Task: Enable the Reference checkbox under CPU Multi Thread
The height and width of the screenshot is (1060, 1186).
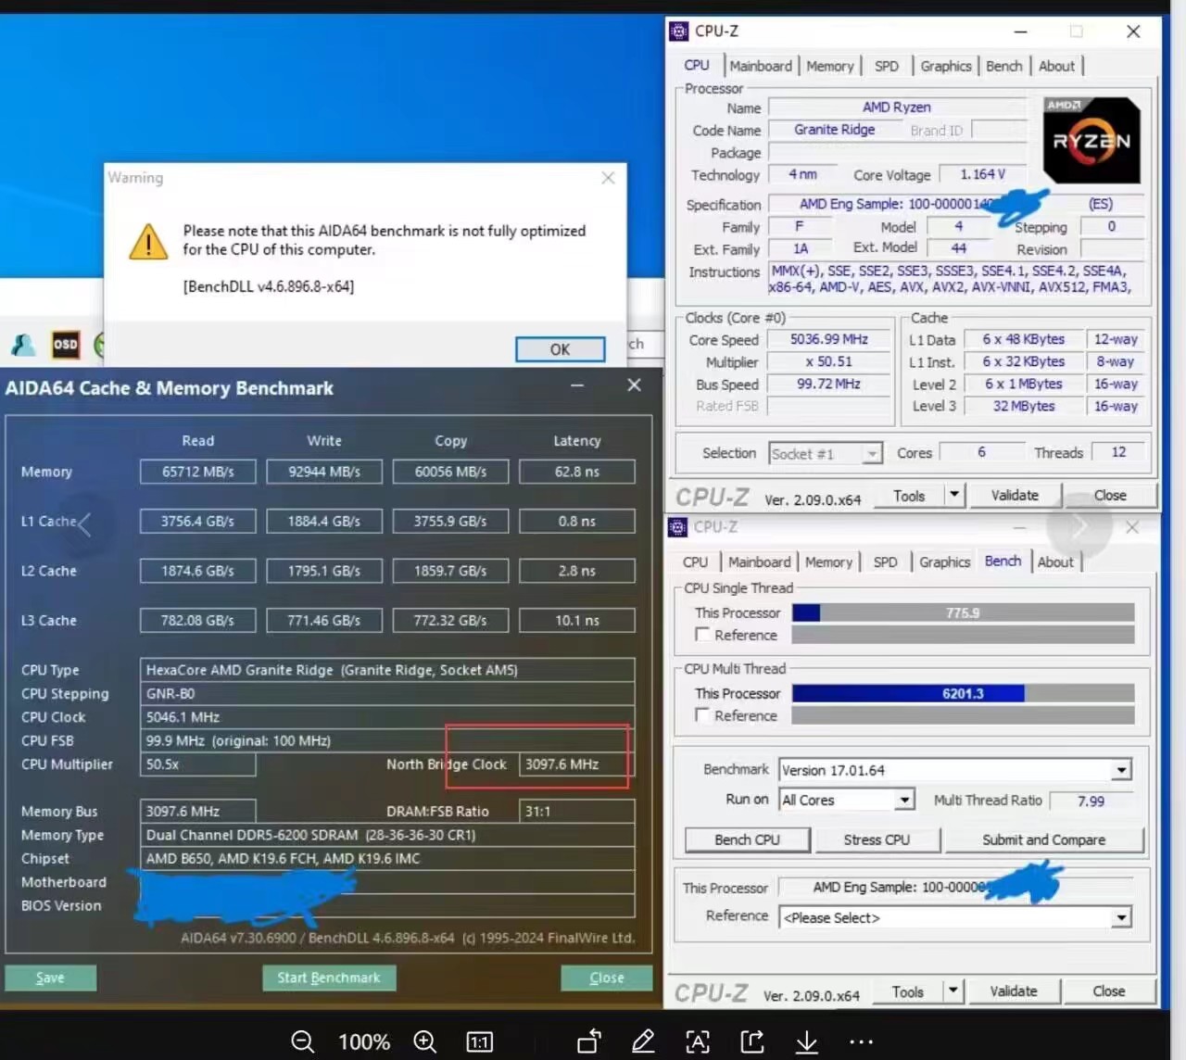Action: 702,715
